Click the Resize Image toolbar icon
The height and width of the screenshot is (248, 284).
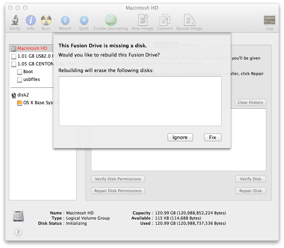(189, 20)
